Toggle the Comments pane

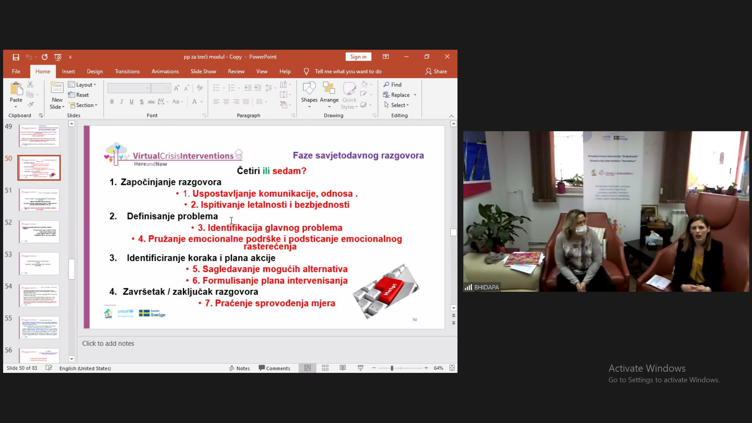[274, 368]
